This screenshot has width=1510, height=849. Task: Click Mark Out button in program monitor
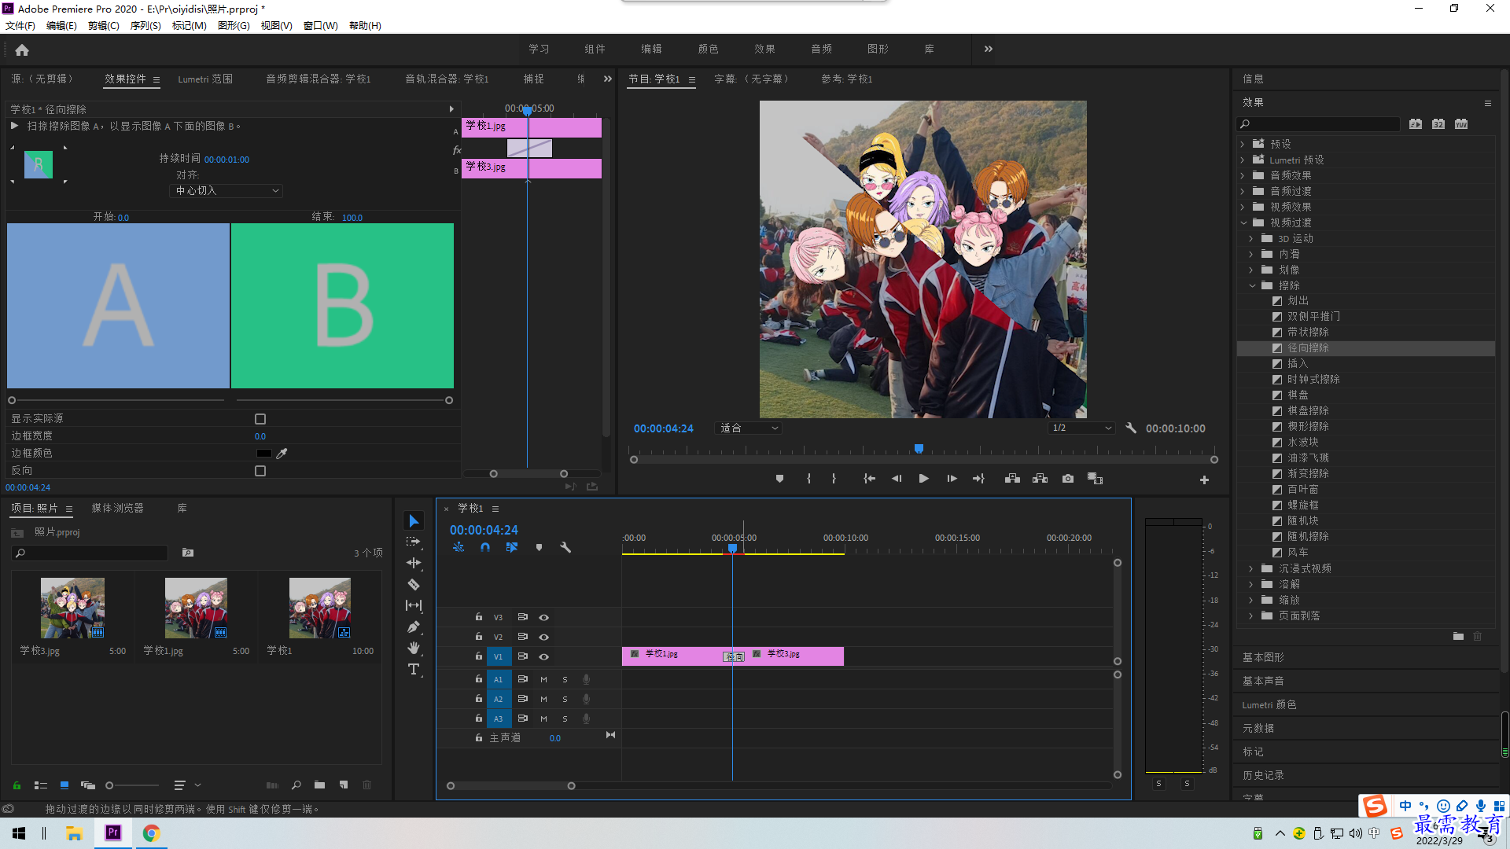tap(834, 479)
